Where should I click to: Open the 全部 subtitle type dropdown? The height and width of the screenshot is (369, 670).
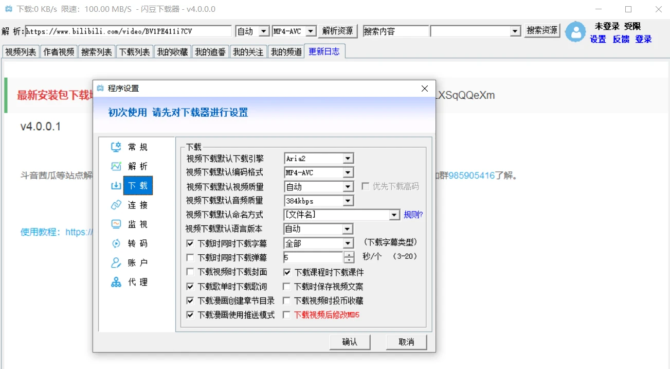click(x=348, y=243)
